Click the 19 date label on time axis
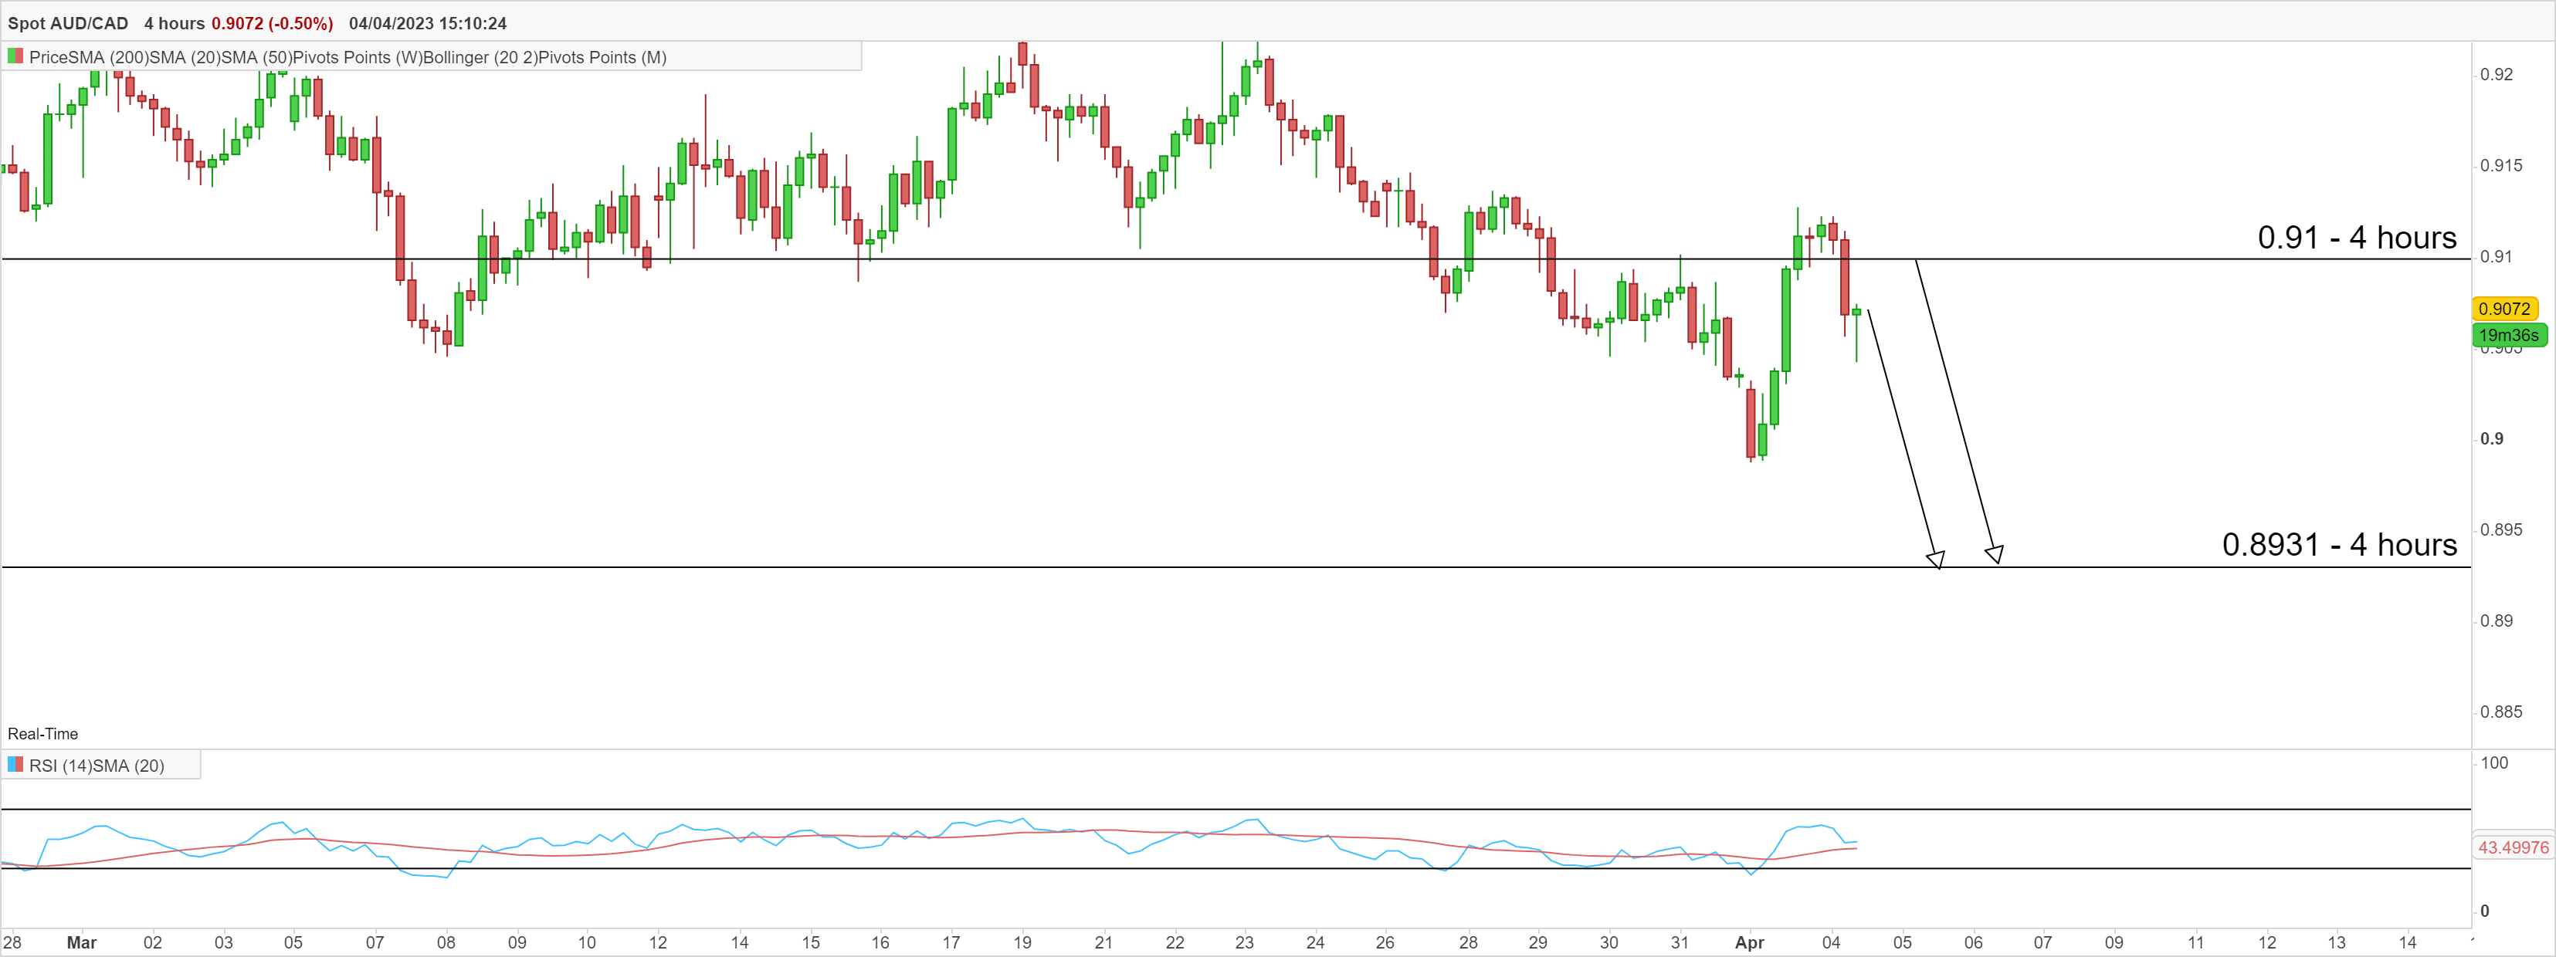Viewport: 2556px width, 957px height. click(1022, 942)
